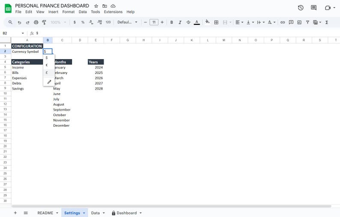Screen dimensions: 340x217
Task: Click the video call camera icon
Action: (328, 8)
